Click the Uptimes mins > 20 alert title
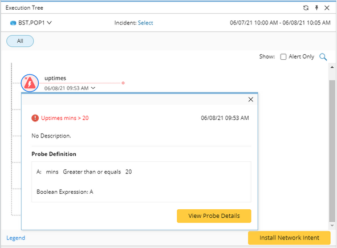This screenshot has width=337, height=248. tap(64, 118)
